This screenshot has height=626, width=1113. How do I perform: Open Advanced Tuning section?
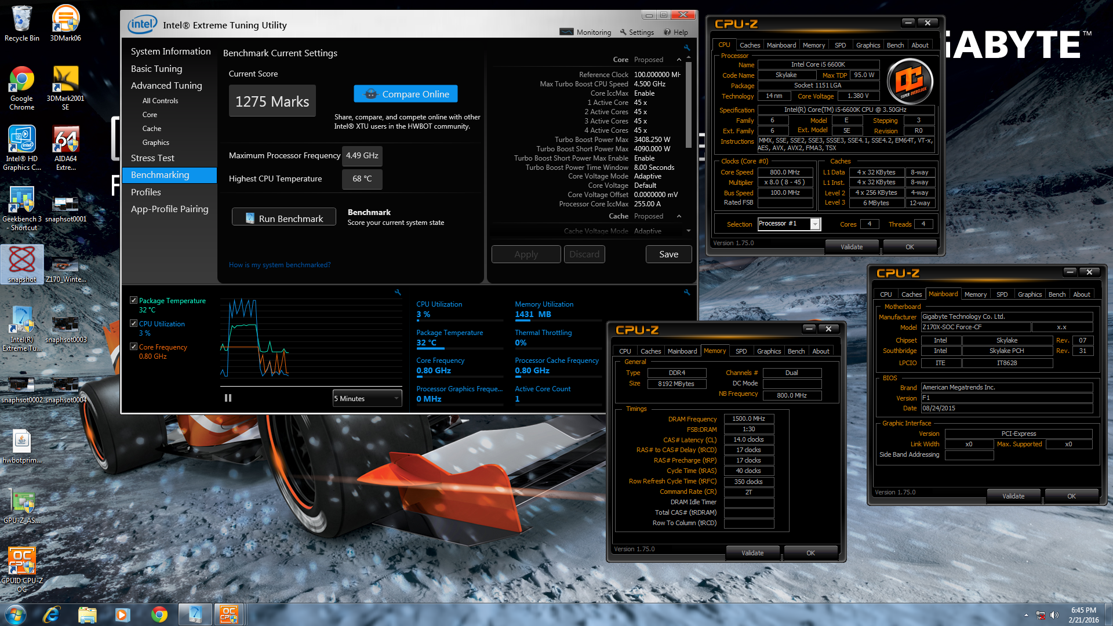tap(166, 85)
